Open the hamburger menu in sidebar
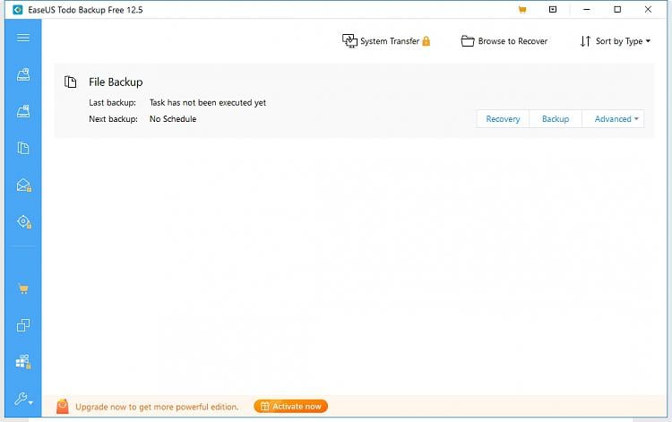Image resolution: width=672 pixels, height=422 pixels. pos(23,38)
